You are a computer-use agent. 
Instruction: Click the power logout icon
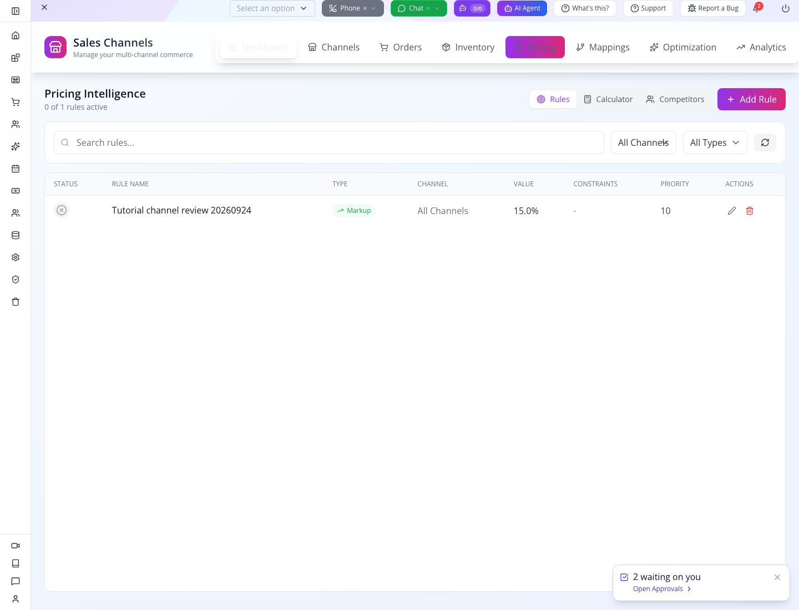(x=786, y=8)
